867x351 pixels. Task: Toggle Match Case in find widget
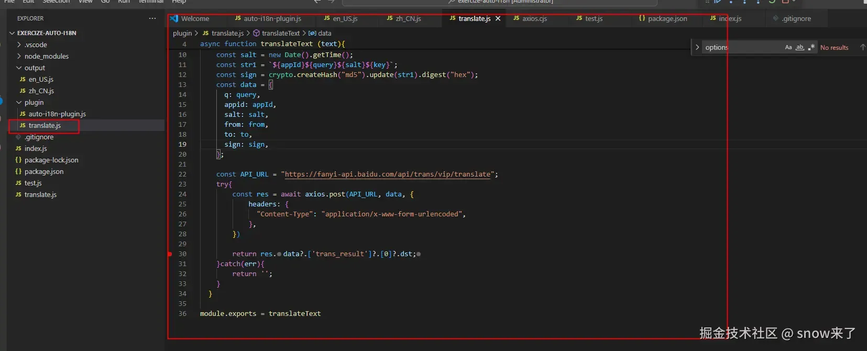pyautogui.click(x=788, y=47)
